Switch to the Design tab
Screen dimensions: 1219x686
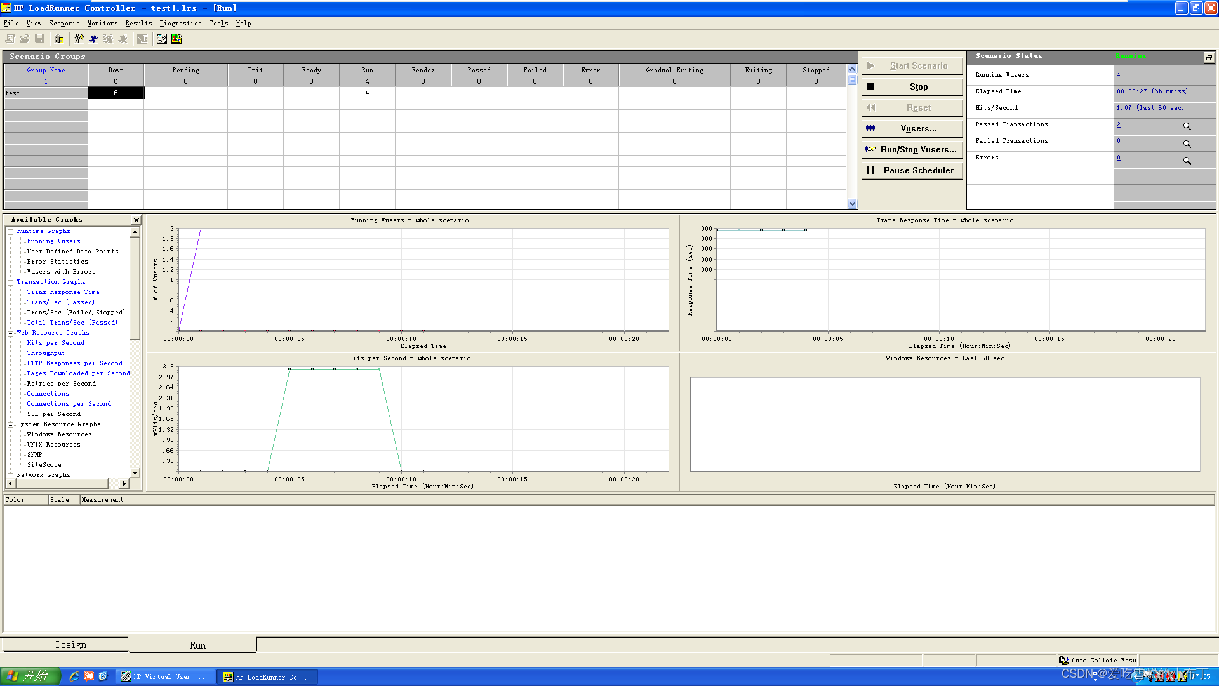(x=65, y=645)
